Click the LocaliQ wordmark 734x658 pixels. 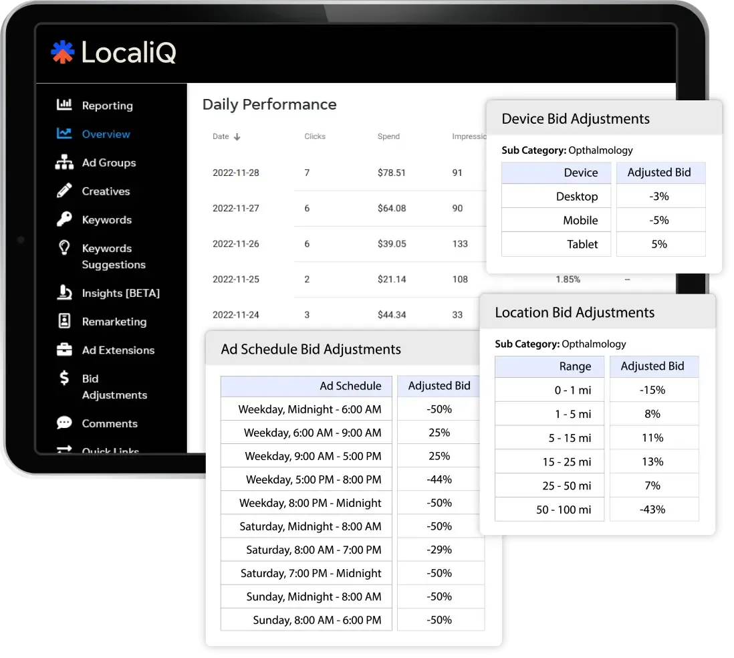tap(129, 52)
